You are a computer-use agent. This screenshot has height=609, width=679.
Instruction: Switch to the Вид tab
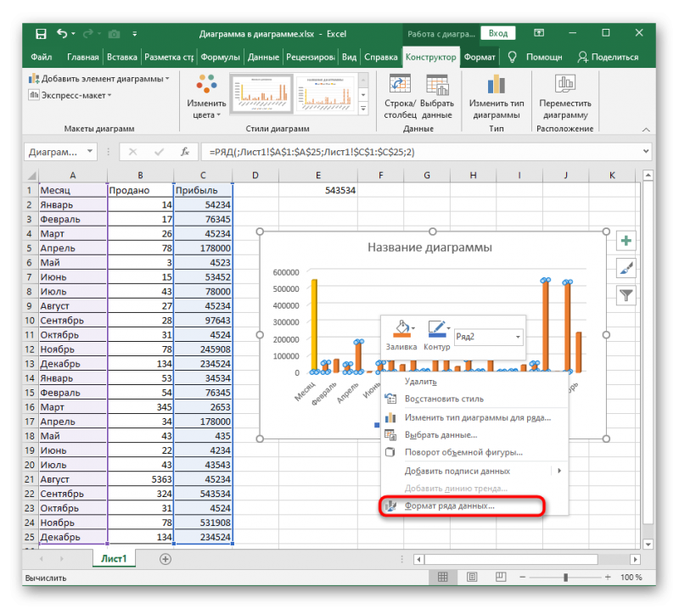click(x=349, y=57)
